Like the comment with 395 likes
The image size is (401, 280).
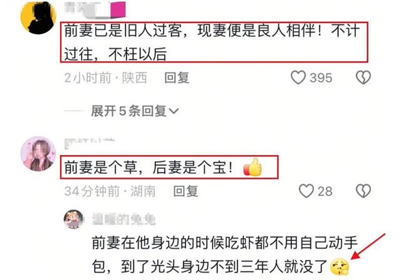click(298, 77)
